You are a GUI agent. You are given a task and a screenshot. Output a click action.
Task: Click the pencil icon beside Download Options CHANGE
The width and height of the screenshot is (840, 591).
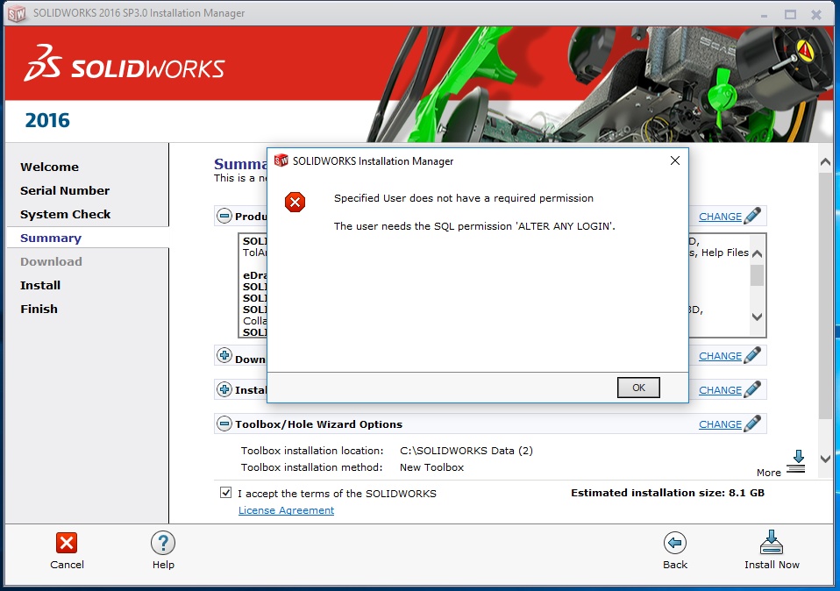[752, 355]
